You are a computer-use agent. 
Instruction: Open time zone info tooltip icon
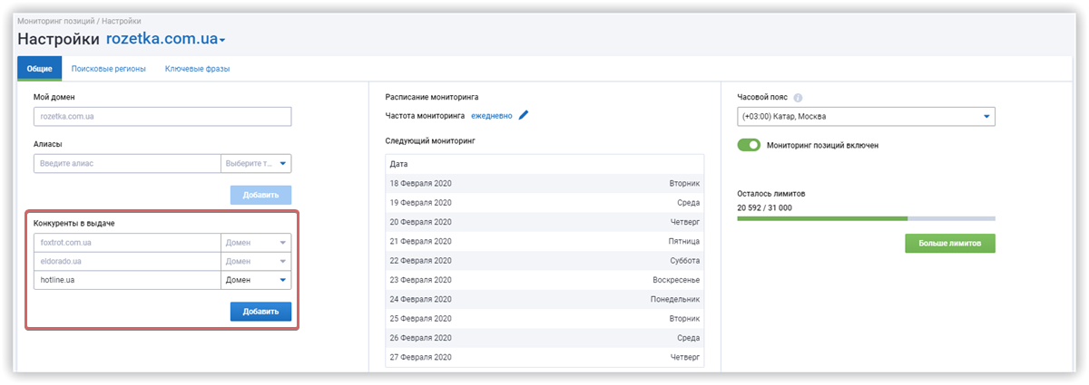tap(798, 98)
